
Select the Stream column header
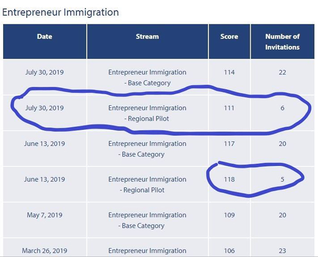coord(147,36)
